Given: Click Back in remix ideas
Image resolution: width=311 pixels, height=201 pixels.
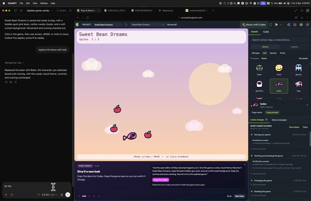Looking at the screenshot, I should point(229,196).
